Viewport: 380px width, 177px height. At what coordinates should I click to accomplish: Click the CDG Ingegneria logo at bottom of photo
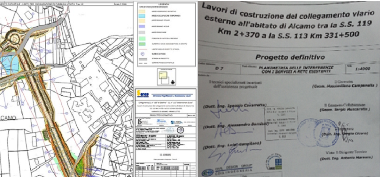228,170
